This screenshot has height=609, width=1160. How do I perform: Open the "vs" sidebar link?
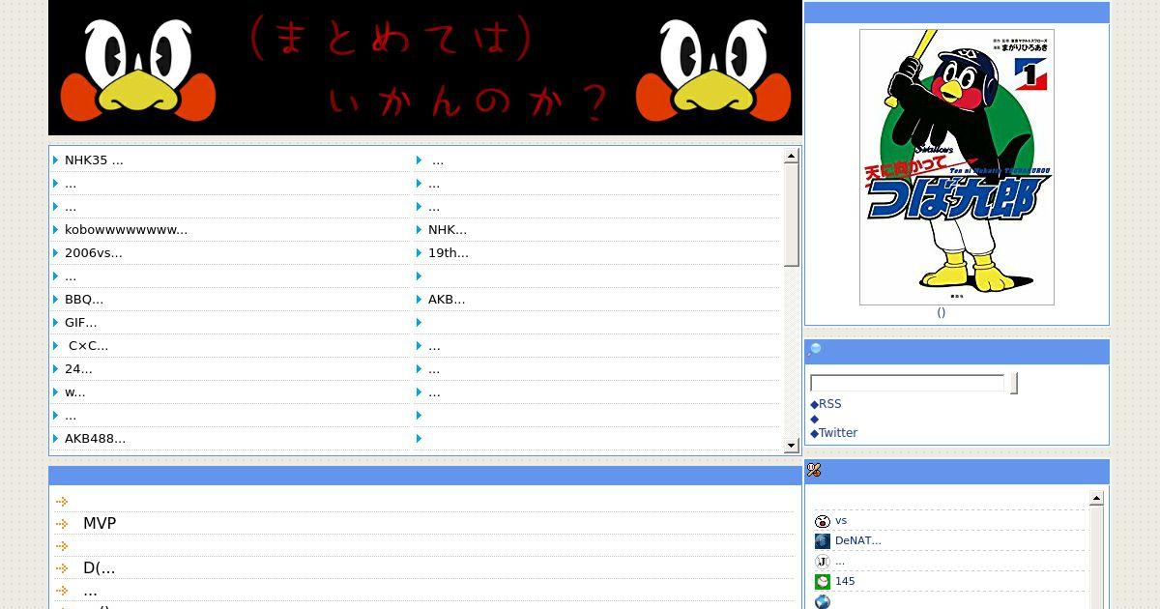(841, 520)
